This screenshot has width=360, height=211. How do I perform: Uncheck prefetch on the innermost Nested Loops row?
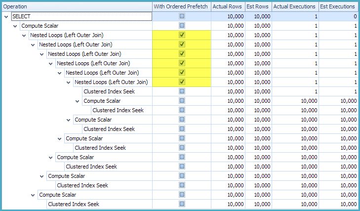182,82
